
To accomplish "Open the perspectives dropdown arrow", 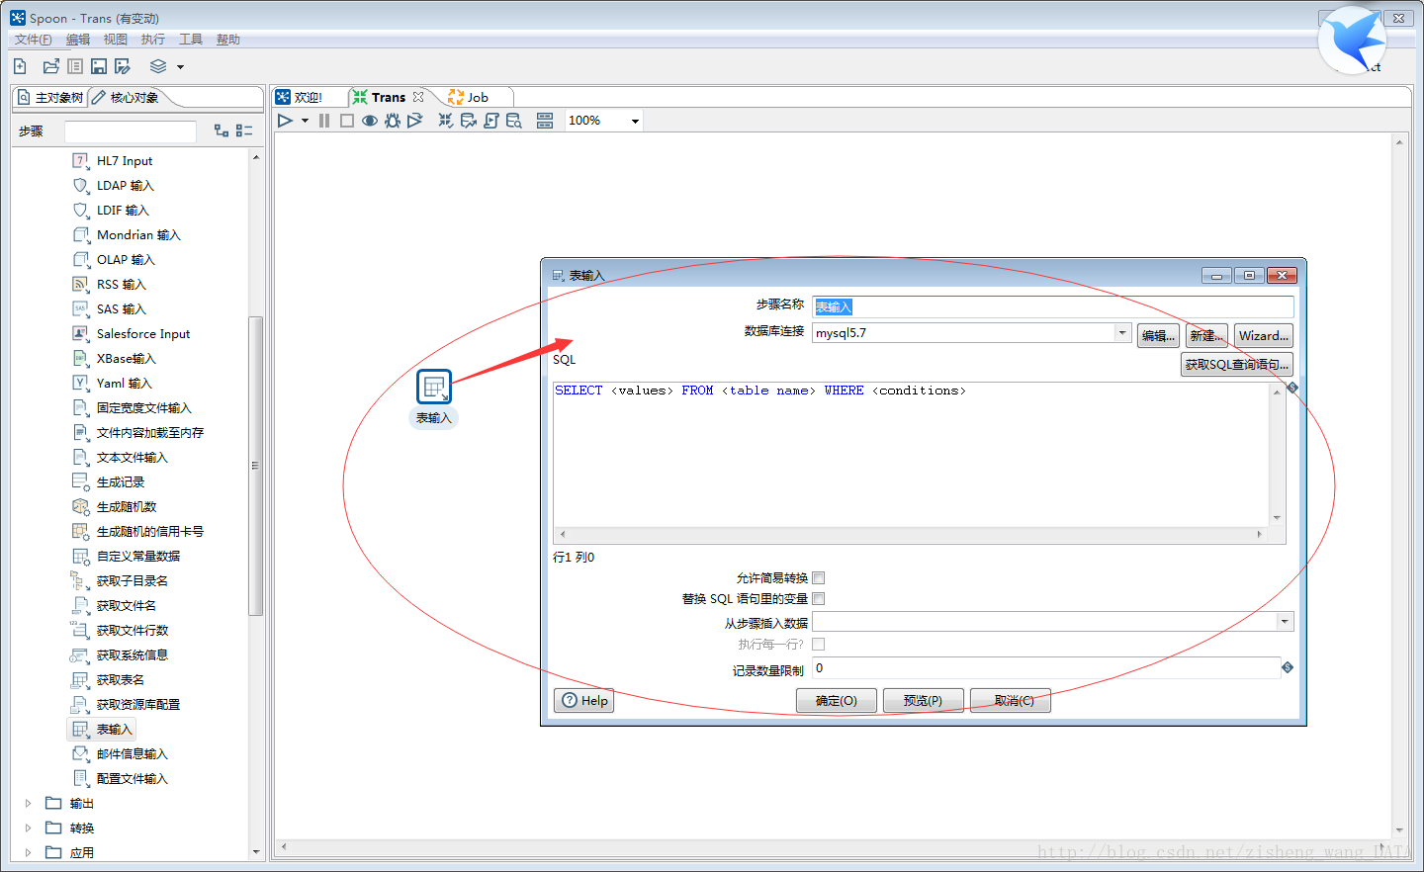I will point(180,67).
